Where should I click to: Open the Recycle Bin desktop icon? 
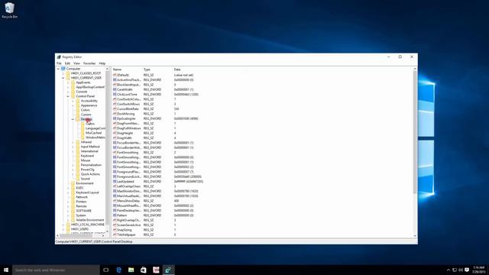coord(9,10)
